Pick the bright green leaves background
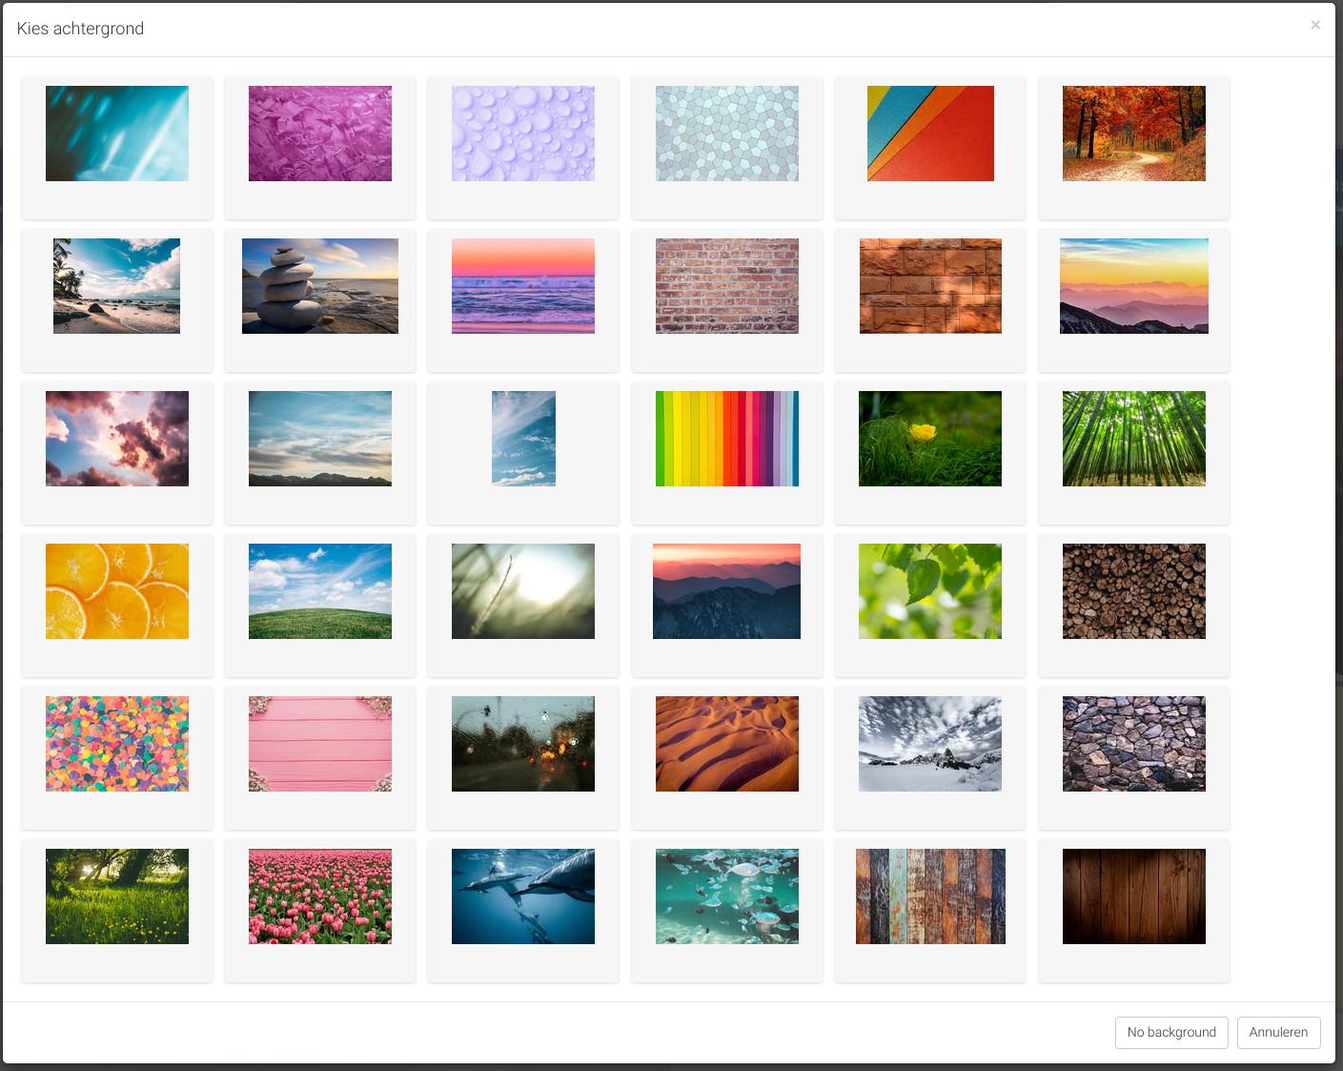This screenshot has width=1343, height=1071. (x=930, y=591)
